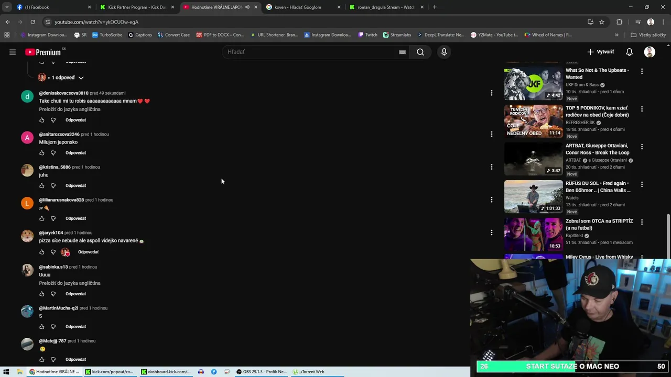The height and width of the screenshot is (377, 671).
Task: Go back to previous page
Action: [x=7, y=22]
